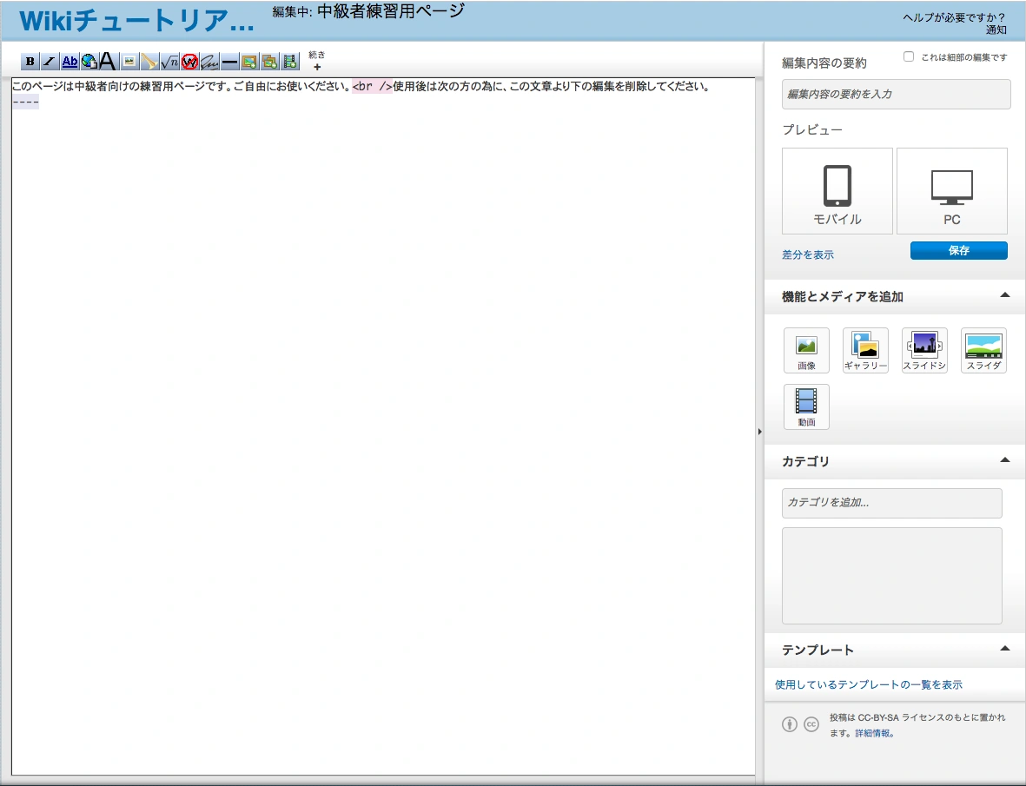Click the ---- line in editor

25,102
